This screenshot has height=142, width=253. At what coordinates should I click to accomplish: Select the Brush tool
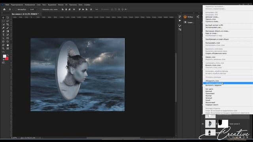tap(8, 28)
